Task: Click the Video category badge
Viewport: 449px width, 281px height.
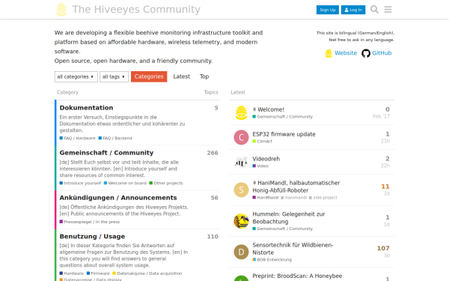Action: (260, 166)
